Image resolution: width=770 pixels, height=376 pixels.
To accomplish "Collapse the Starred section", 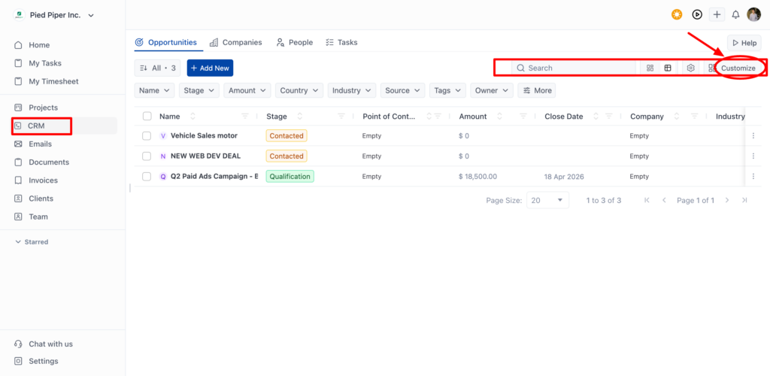I will tap(32, 242).
